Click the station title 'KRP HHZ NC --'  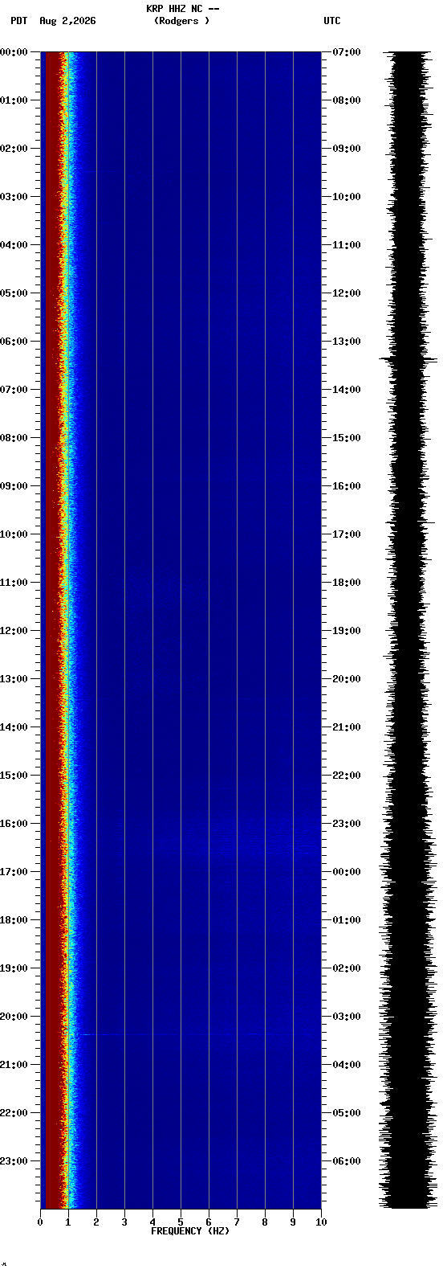pos(182,9)
